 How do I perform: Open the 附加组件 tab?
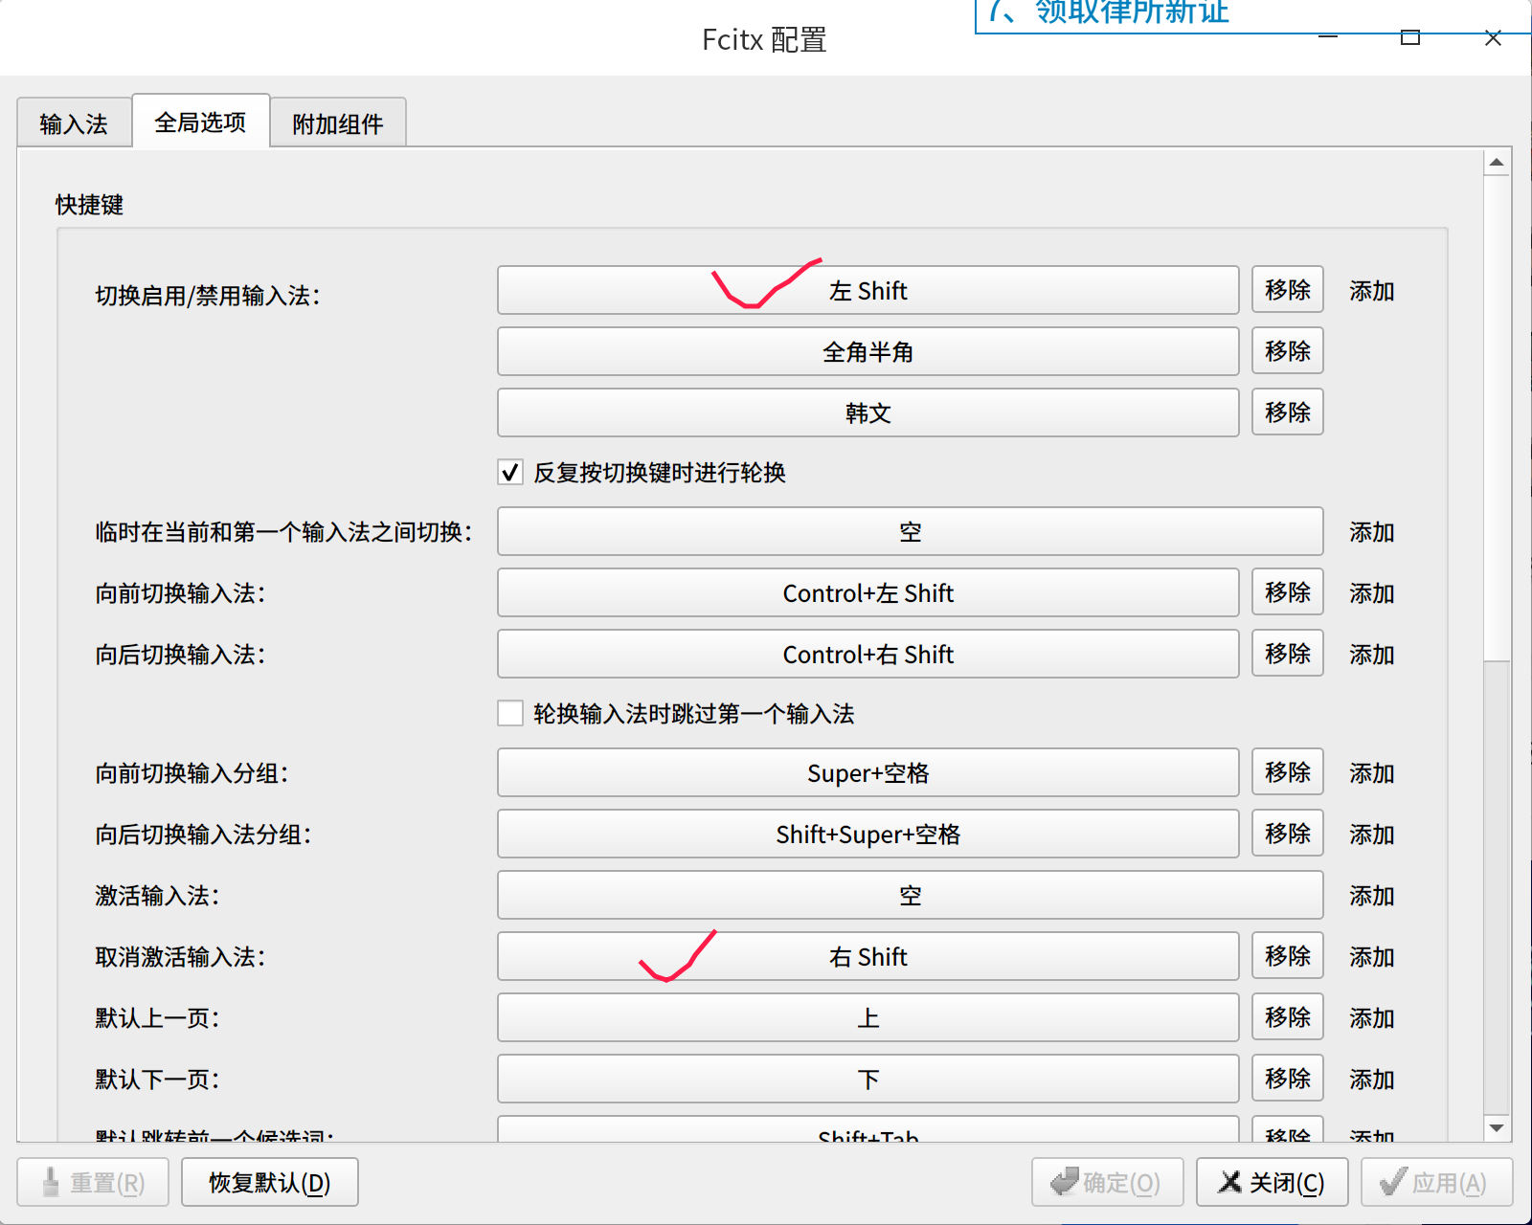click(x=338, y=123)
